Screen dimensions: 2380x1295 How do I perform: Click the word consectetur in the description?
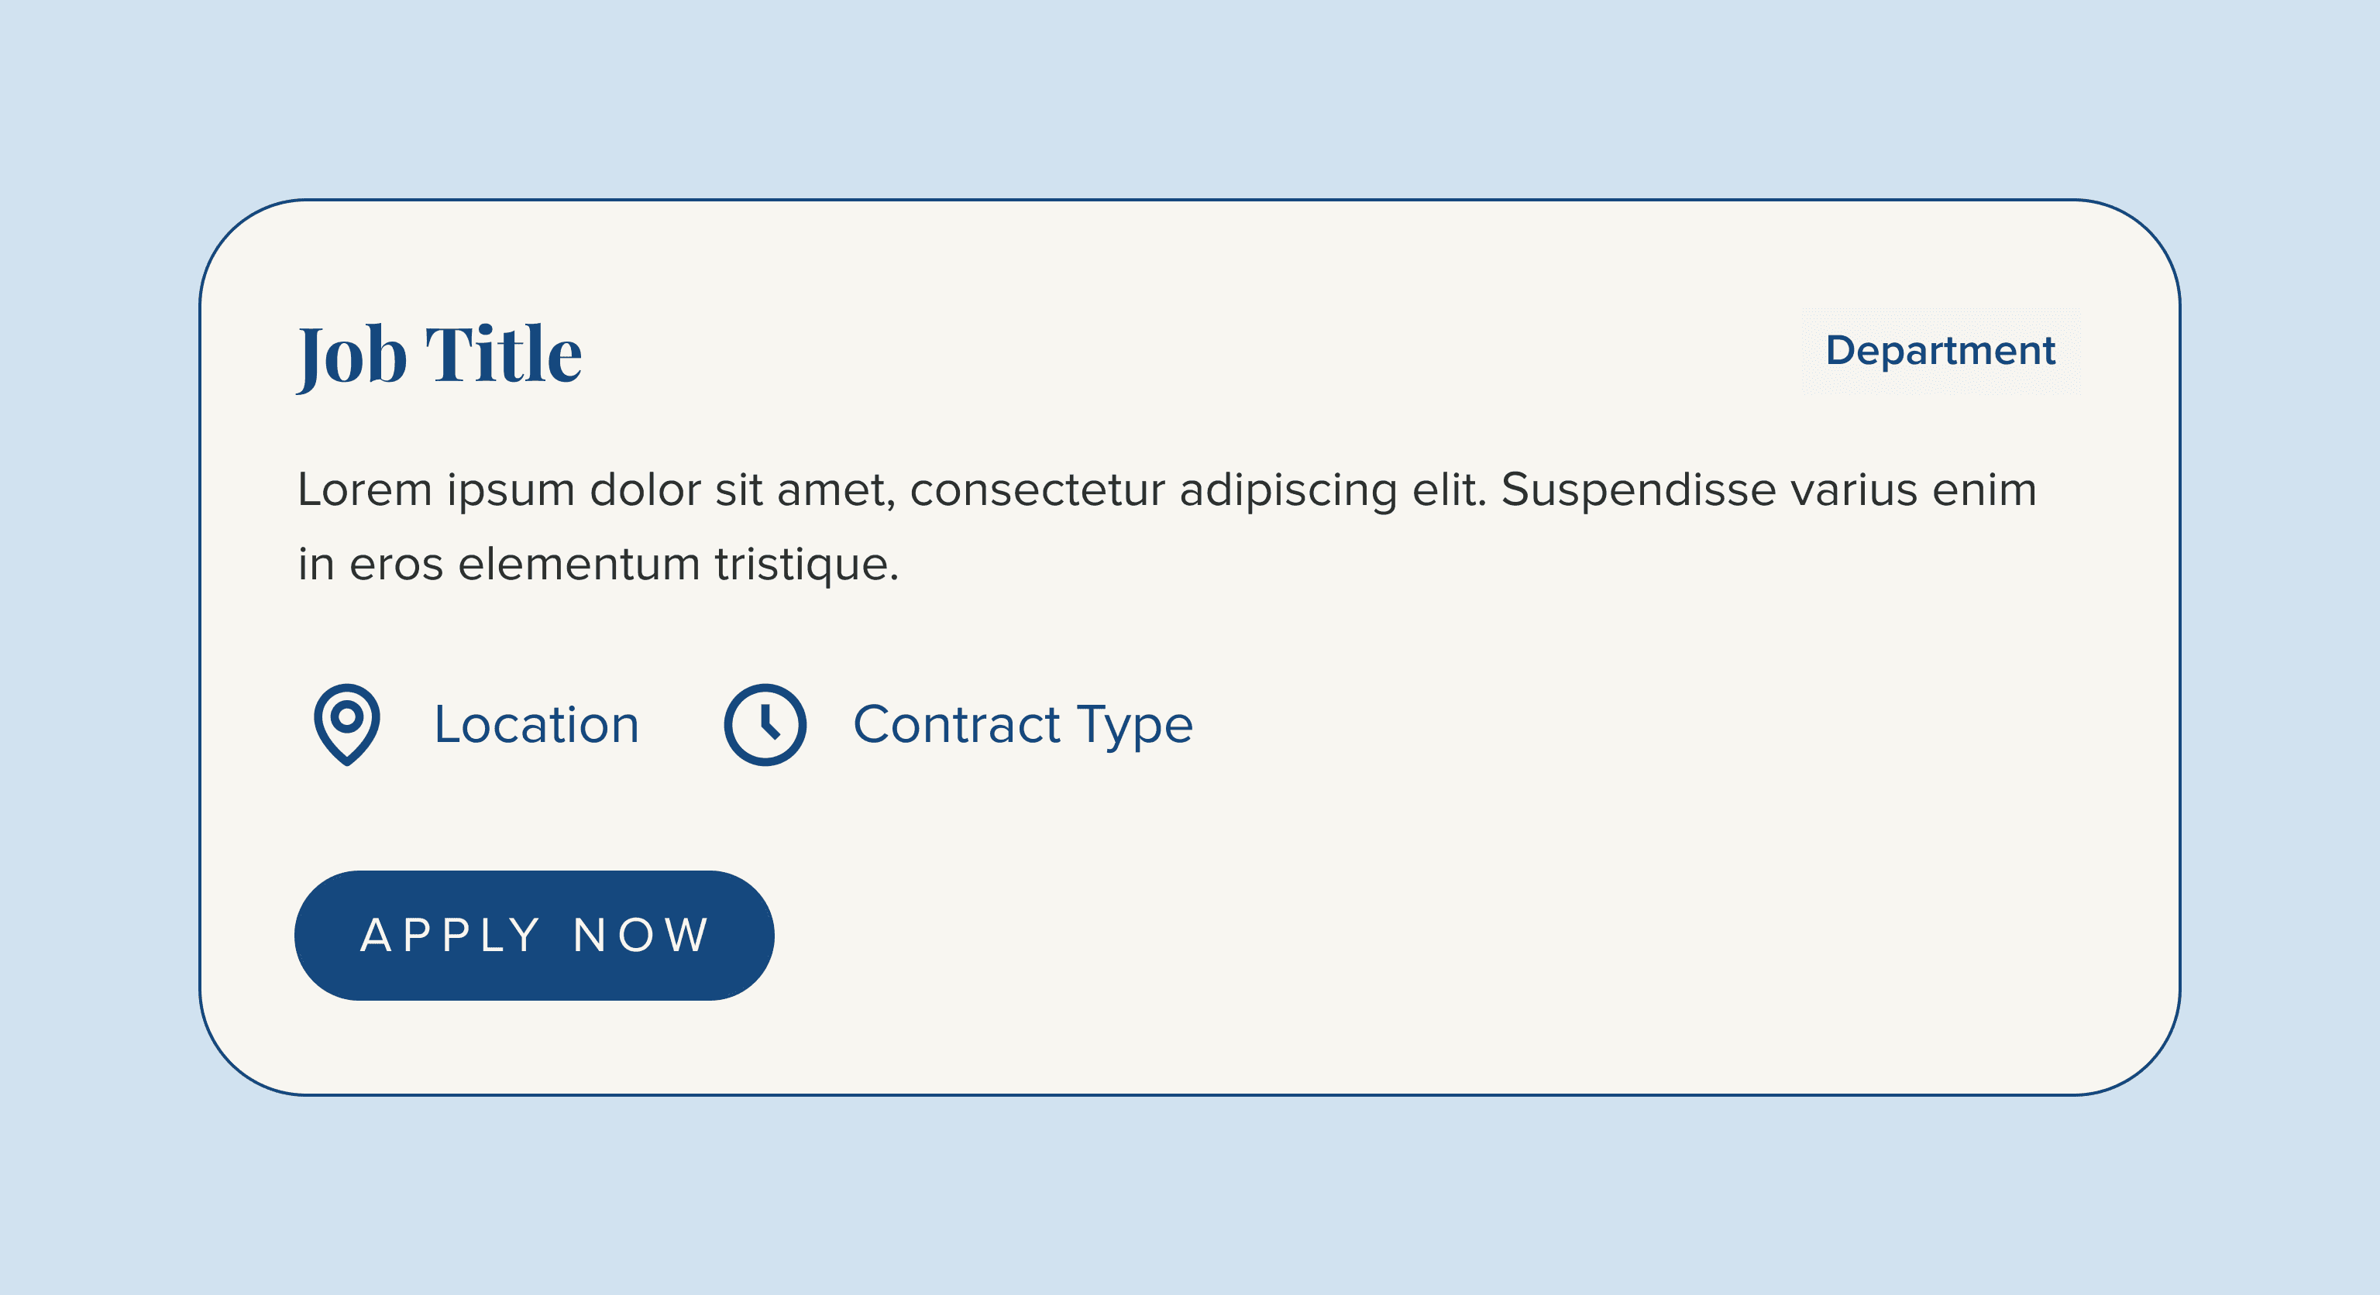coord(1037,489)
